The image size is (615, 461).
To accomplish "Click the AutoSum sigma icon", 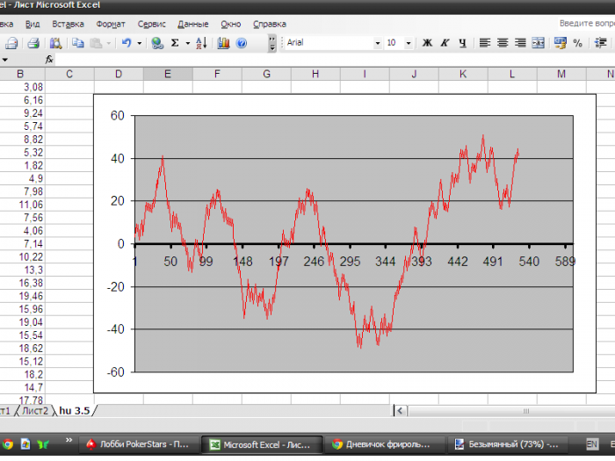I will coord(175,42).
